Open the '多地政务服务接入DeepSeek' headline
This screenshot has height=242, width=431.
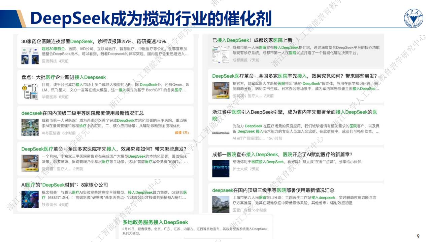pos(155,222)
